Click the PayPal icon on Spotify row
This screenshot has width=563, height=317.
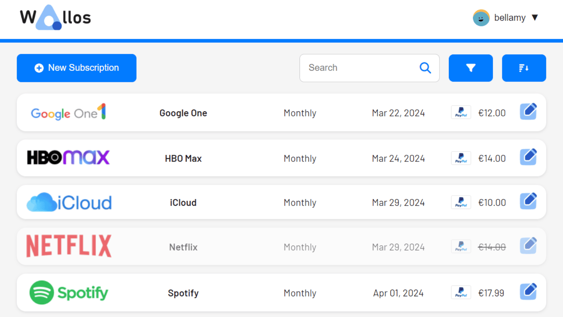461,292
